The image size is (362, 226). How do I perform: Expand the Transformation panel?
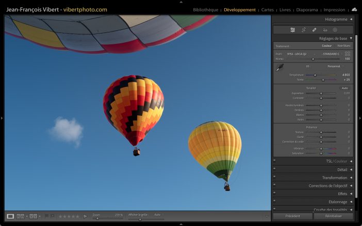[x=351, y=178]
